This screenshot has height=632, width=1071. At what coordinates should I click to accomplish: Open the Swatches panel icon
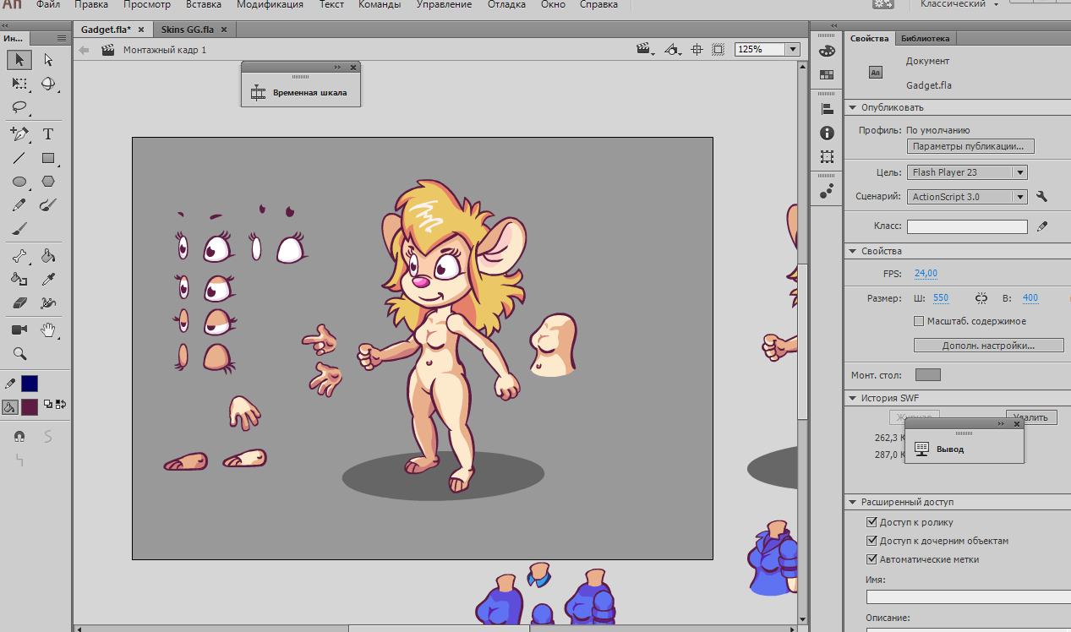[827, 74]
